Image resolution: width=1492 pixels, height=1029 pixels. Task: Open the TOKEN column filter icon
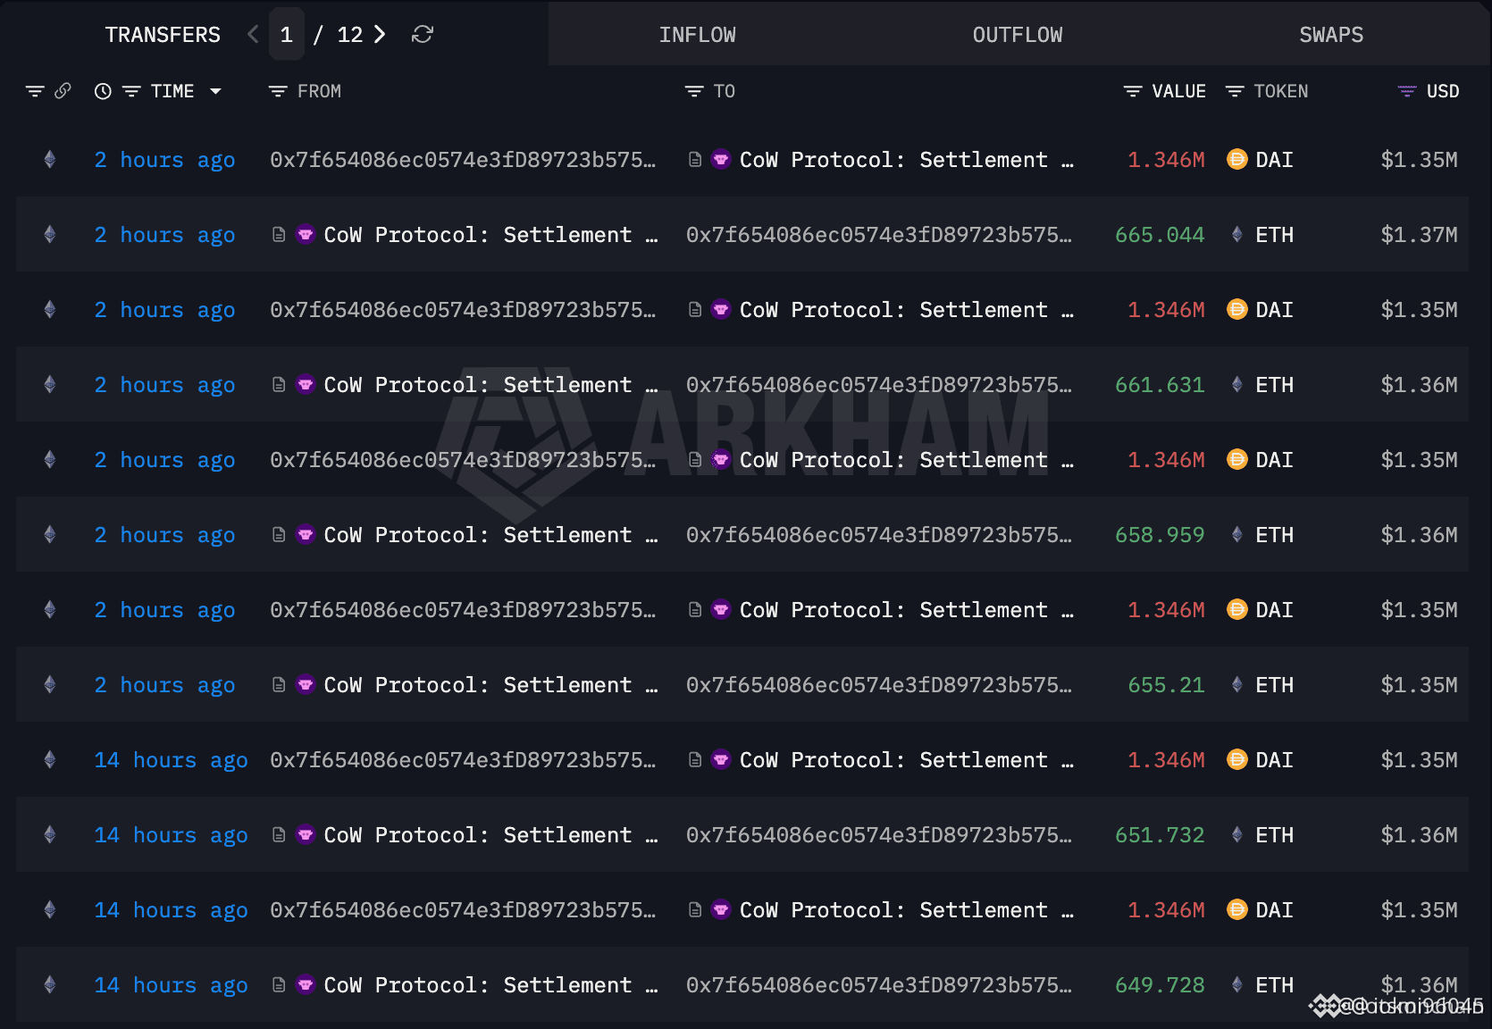tap(1235, 91)
